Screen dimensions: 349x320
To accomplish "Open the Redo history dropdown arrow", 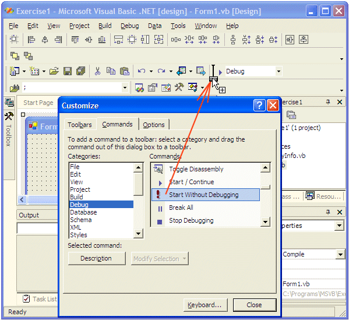I will pyautogui.click(x=171, y=72).
